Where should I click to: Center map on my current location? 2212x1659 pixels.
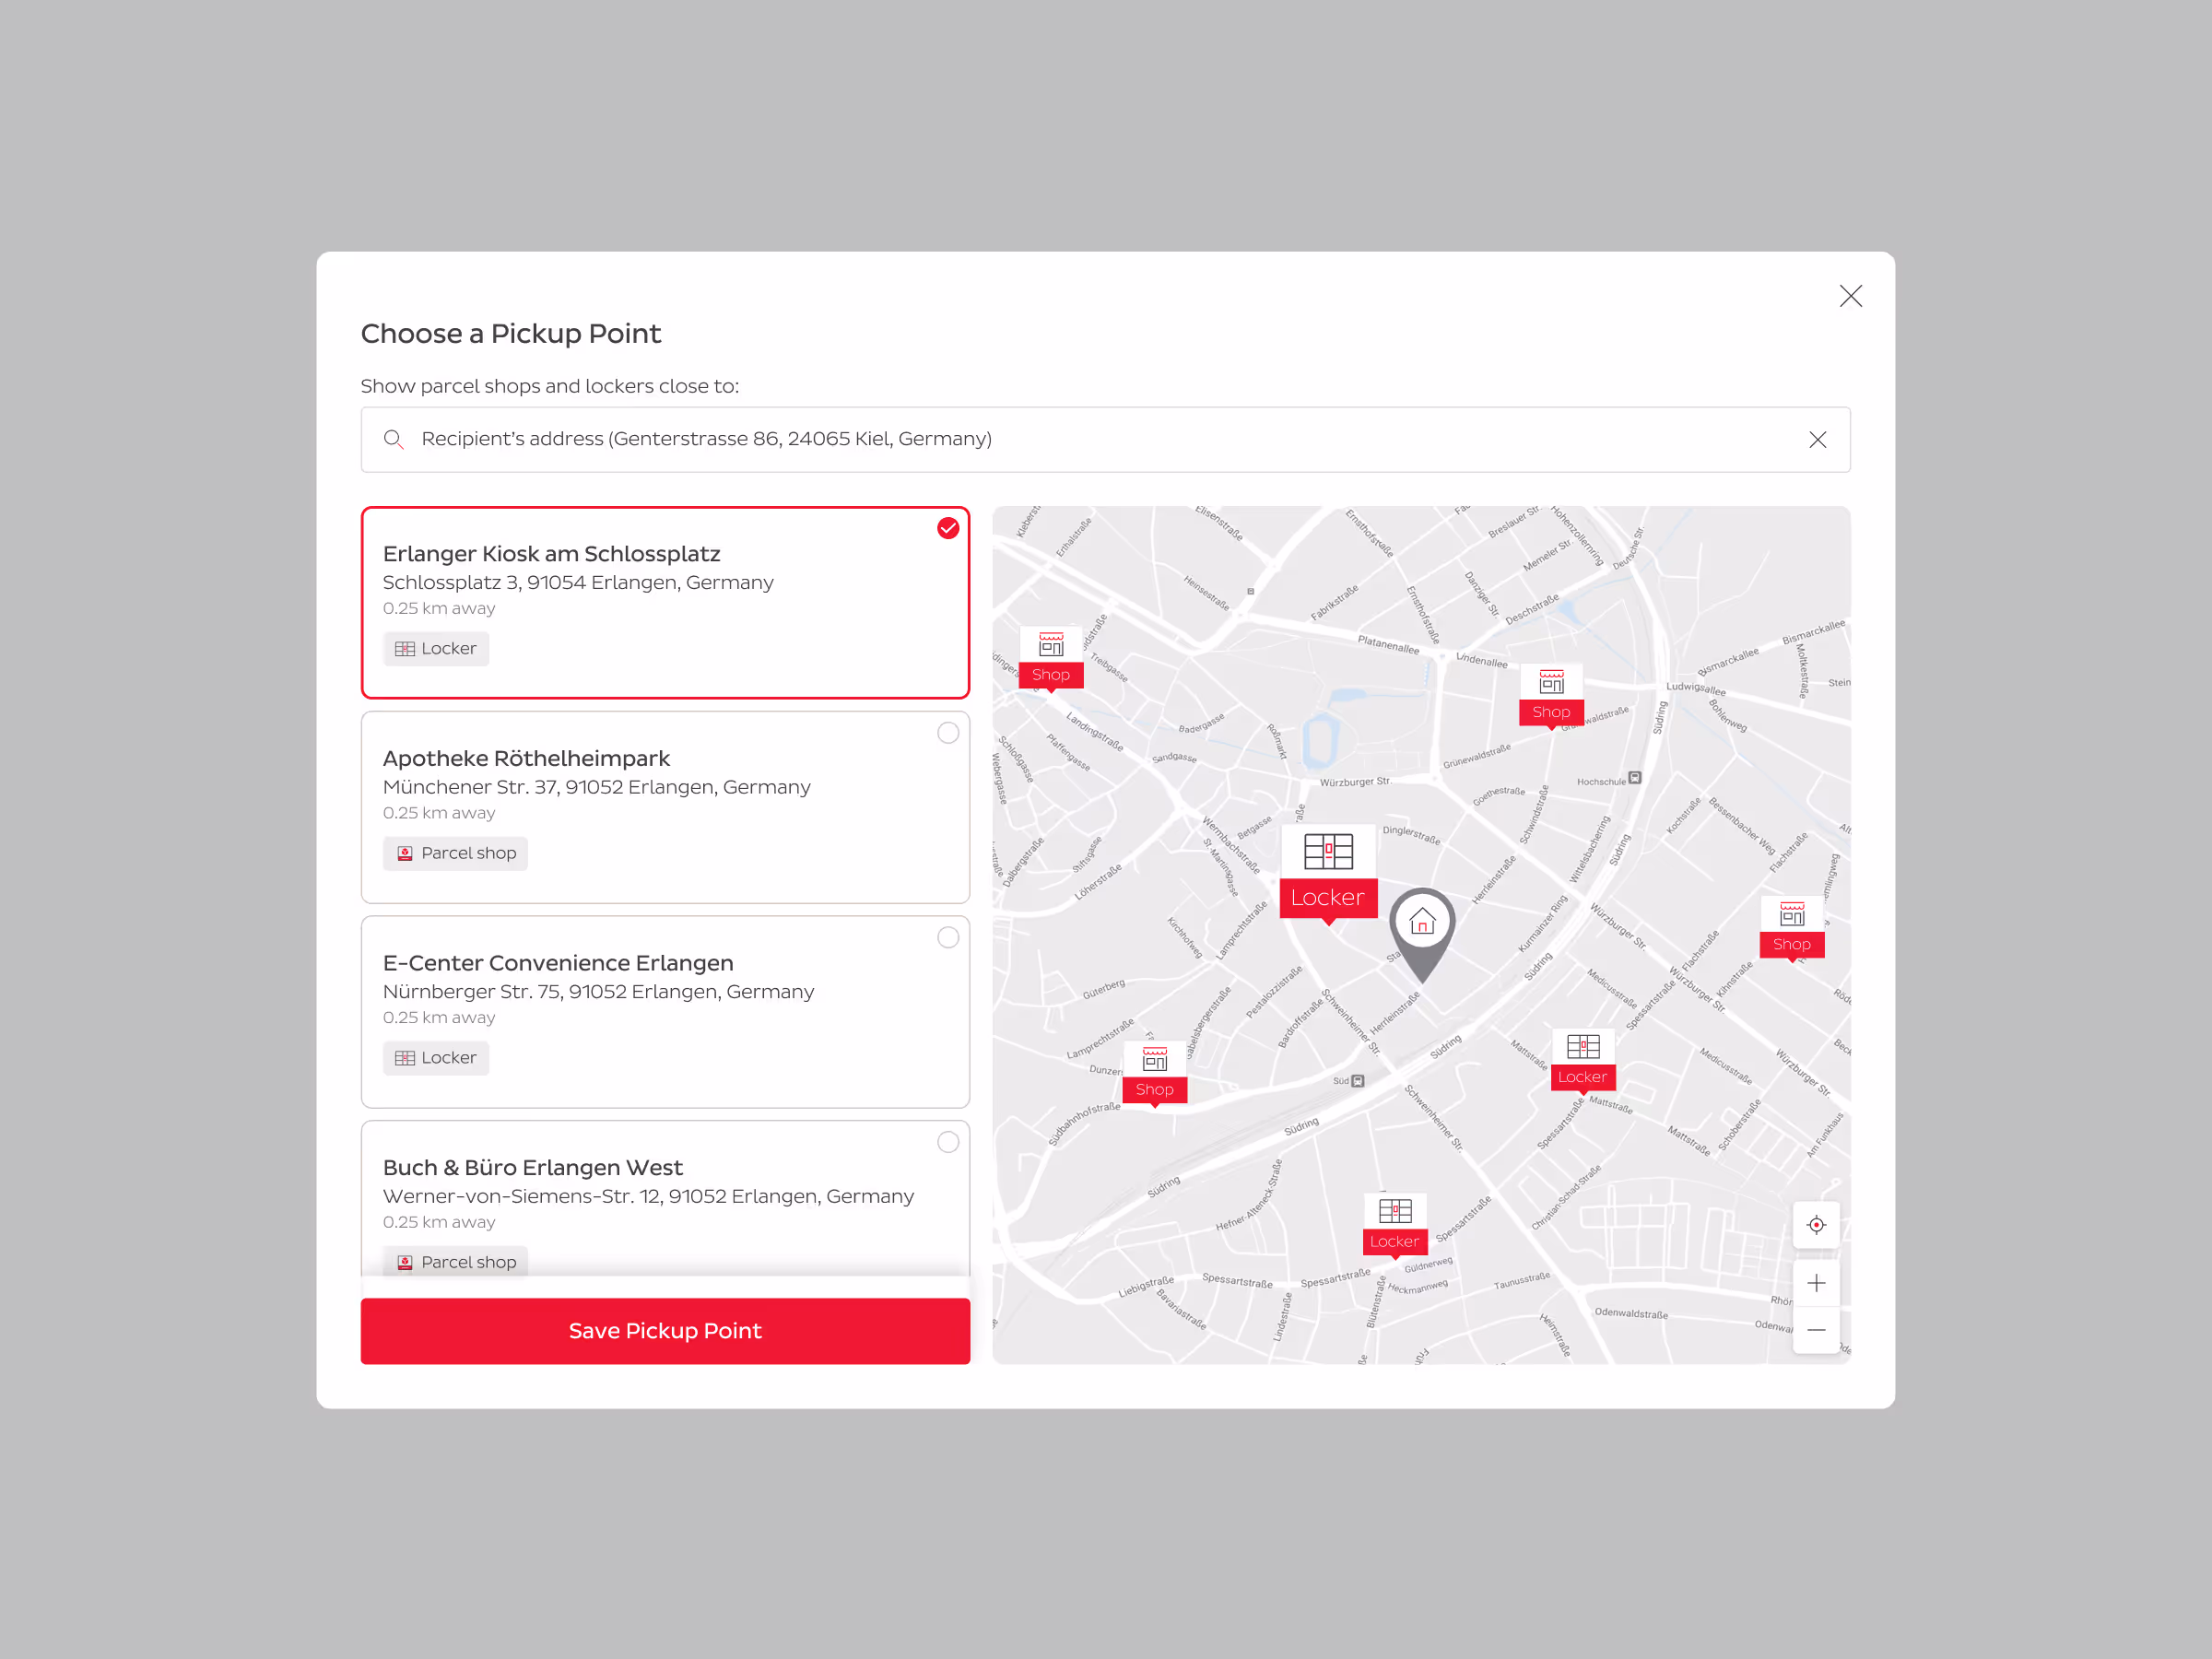click(1816, 1225)
